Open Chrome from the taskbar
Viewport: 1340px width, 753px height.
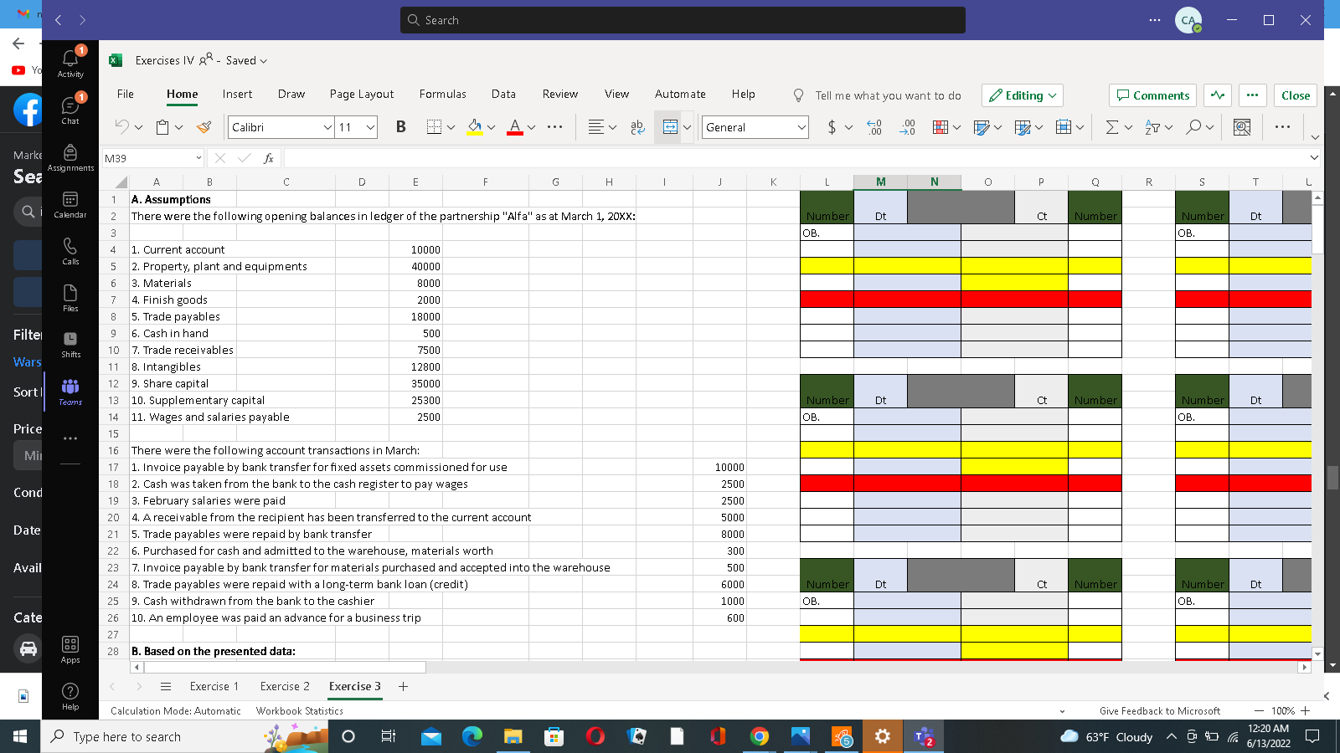tap(760, 736)
